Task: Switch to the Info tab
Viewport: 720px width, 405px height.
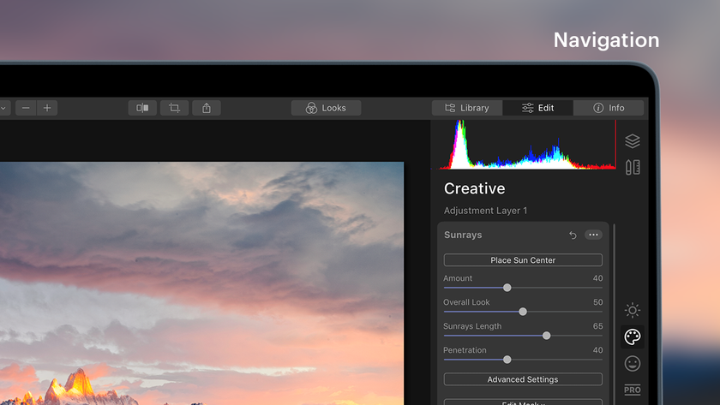Action: point(609,108)
